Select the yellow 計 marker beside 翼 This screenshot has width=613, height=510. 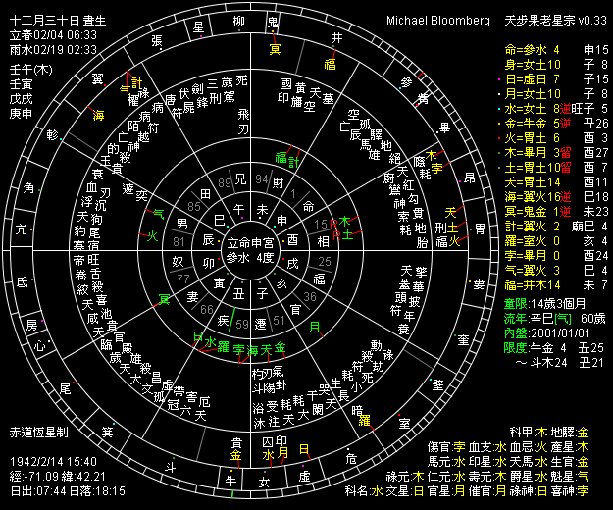coord(137,83)
